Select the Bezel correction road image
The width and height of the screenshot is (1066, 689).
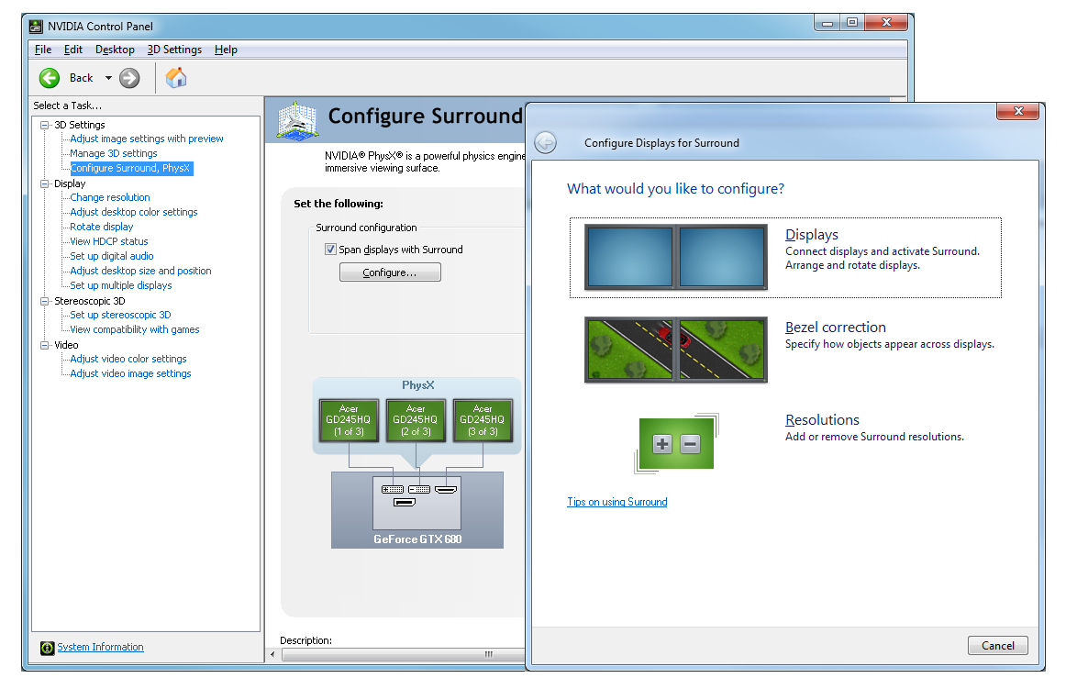(676, 350)
